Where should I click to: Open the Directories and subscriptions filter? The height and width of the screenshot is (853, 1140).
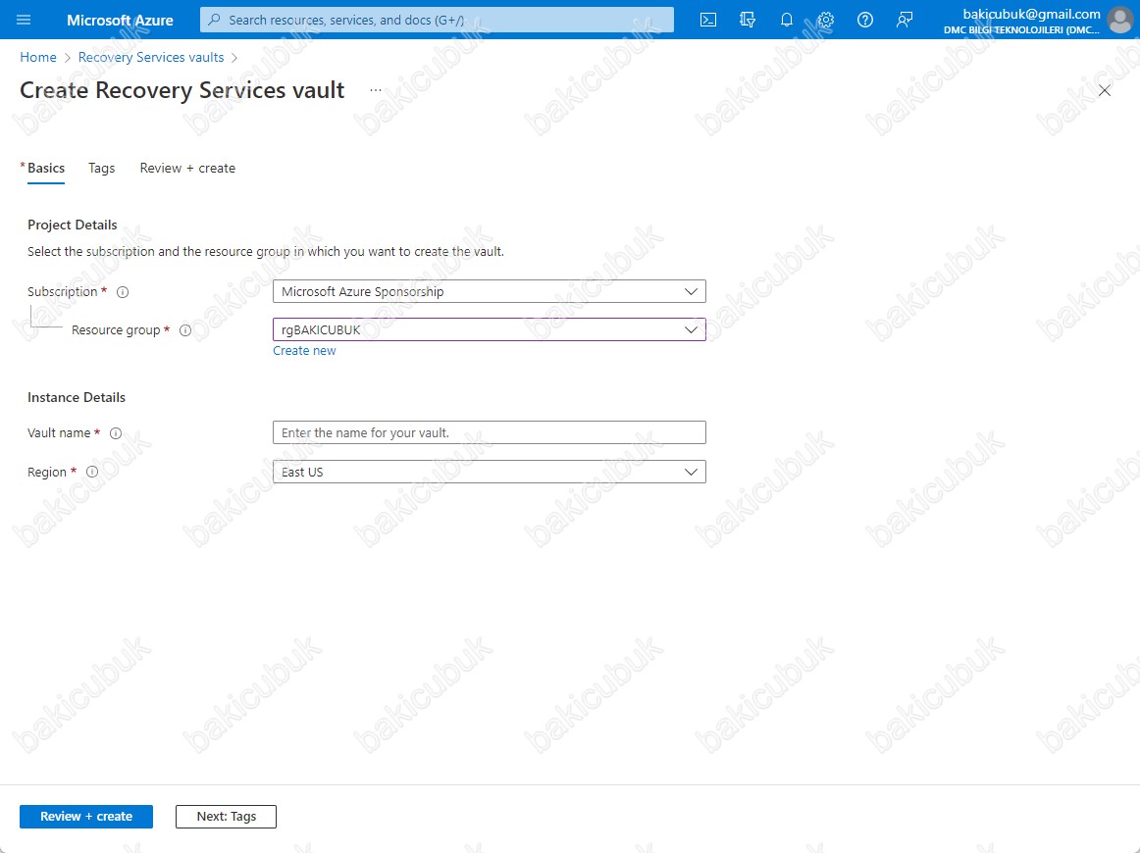tap(748, 20)
